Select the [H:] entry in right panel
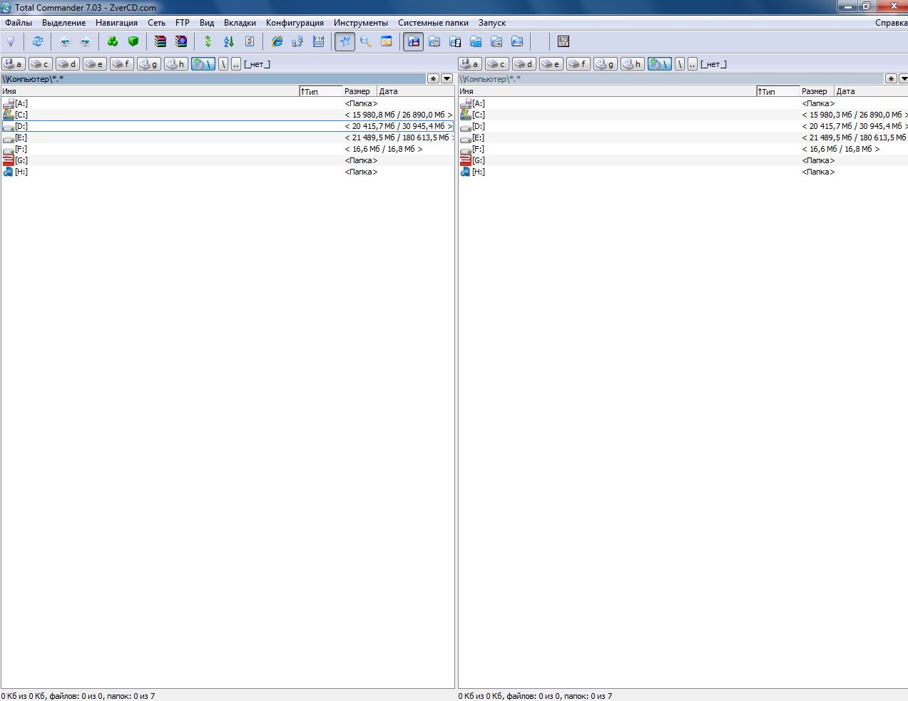908x701 pixels. tap(683, 172)
